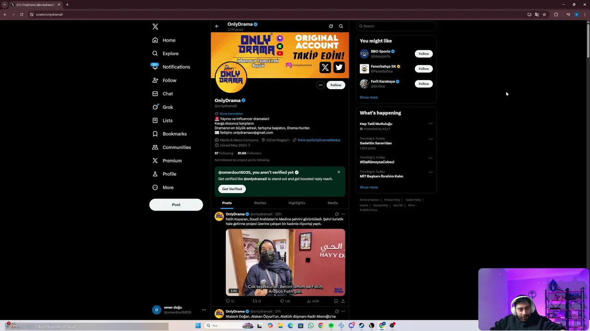Share the Fatih Koparan post
The image size is (590, 331).
coord(343,301)
